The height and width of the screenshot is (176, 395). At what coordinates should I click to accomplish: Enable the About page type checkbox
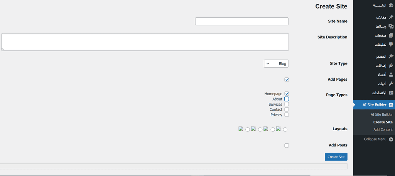[287, 99]
